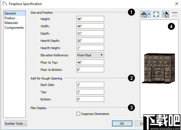
Task: Click the Floor to Top field
Action: (x=90, y=62)
